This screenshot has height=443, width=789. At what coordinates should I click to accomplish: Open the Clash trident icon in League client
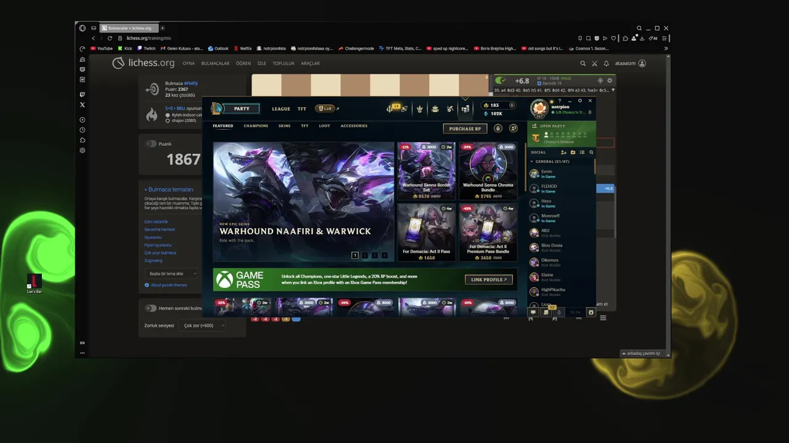pyautogui.click(x=390, y=109)
